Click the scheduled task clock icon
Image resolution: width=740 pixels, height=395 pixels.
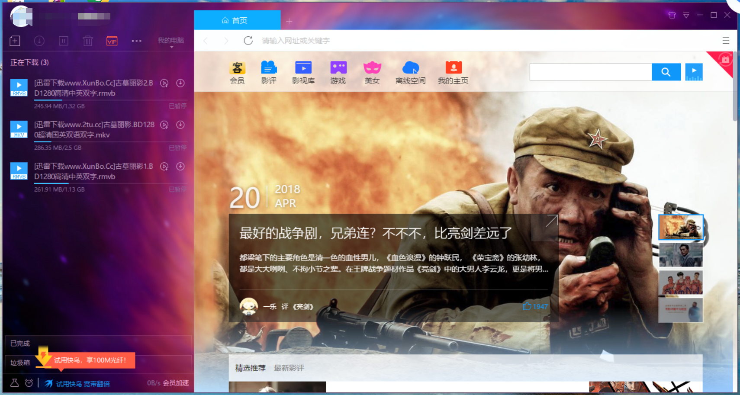[x=29, y=383]
